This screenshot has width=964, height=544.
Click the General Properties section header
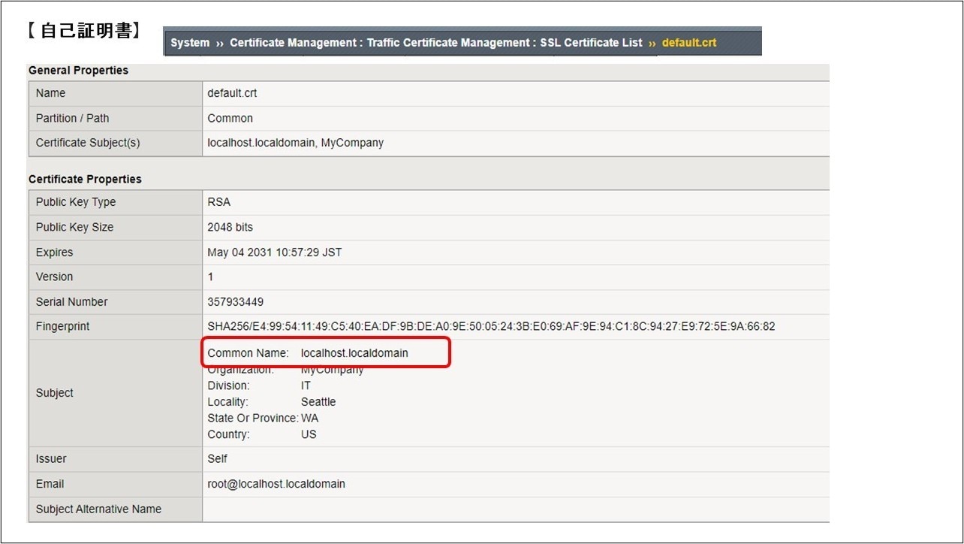tap(78, 70)
